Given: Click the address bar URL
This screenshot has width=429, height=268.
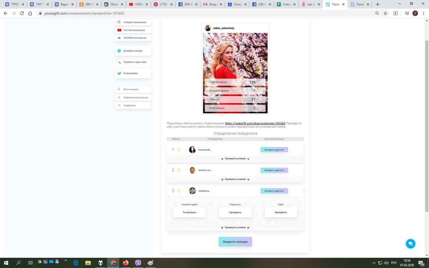Looking at the screenshot, I should coord(84,13).
